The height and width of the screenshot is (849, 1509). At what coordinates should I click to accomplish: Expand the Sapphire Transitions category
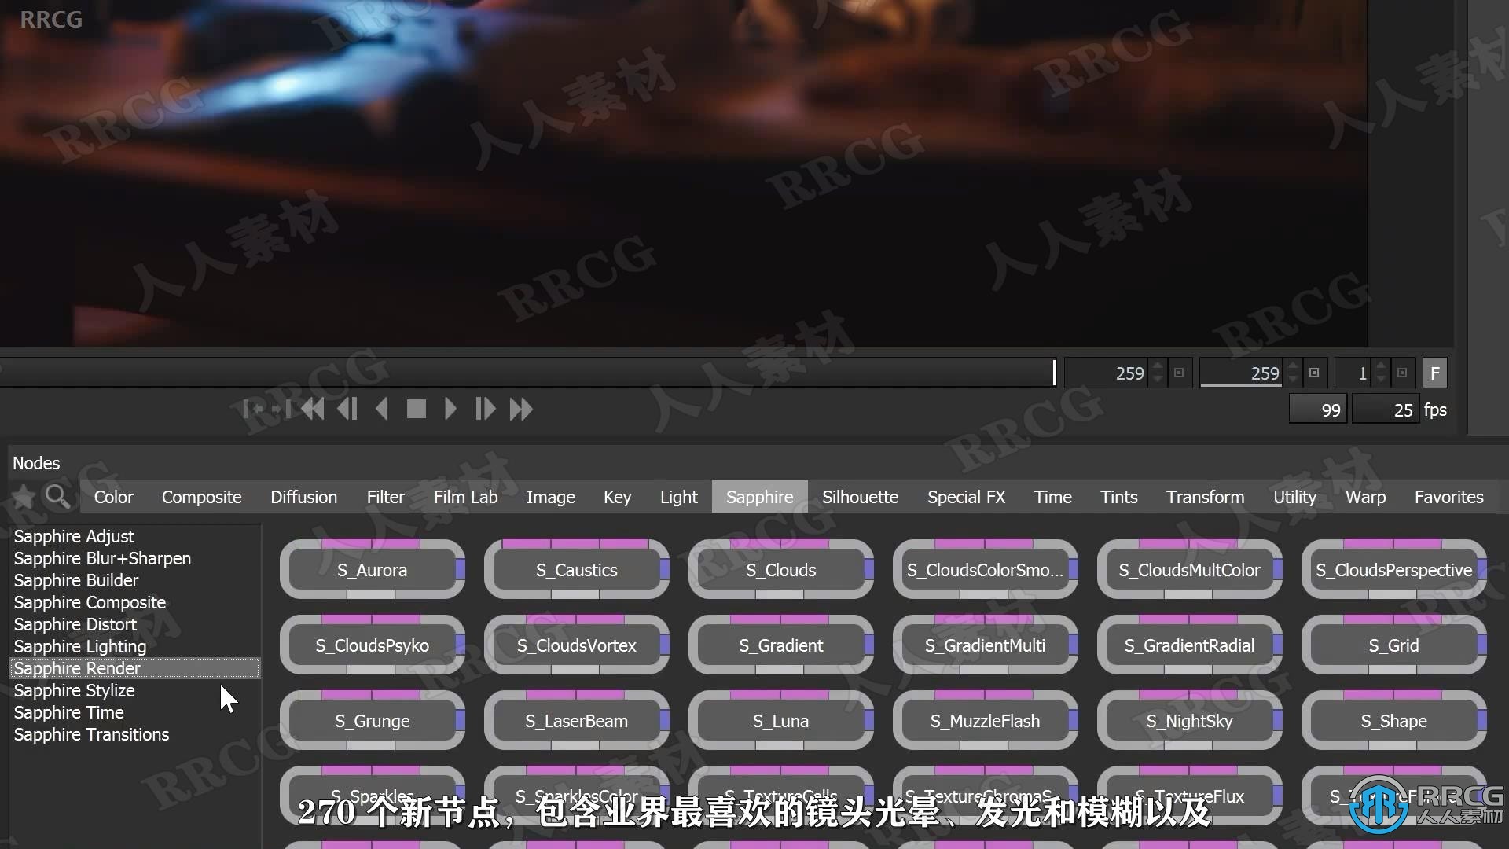(x=90, y=734)
